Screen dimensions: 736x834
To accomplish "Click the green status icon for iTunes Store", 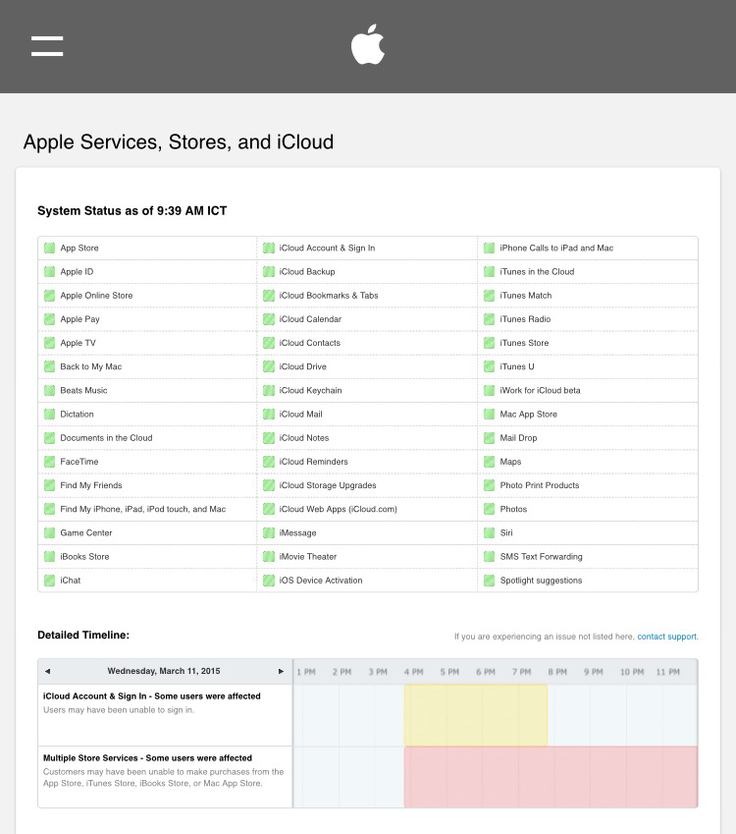I will pos(490,343).
